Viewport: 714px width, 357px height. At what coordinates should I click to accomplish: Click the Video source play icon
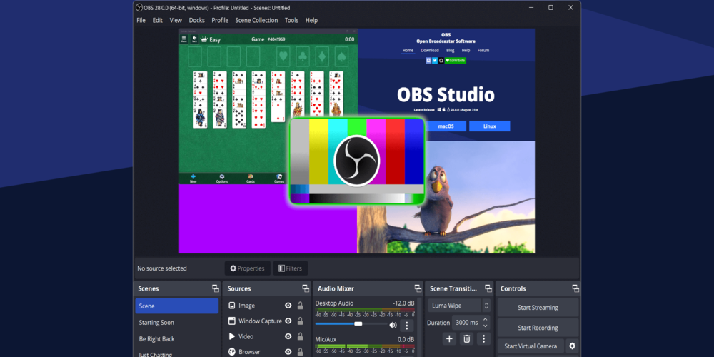232,336
